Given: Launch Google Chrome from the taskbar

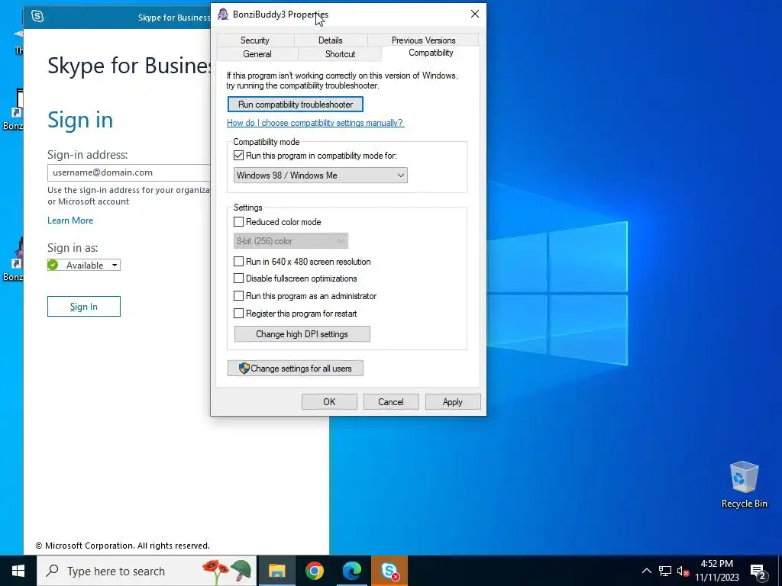Looking at the screenshot, I should (x=314, y=571).
